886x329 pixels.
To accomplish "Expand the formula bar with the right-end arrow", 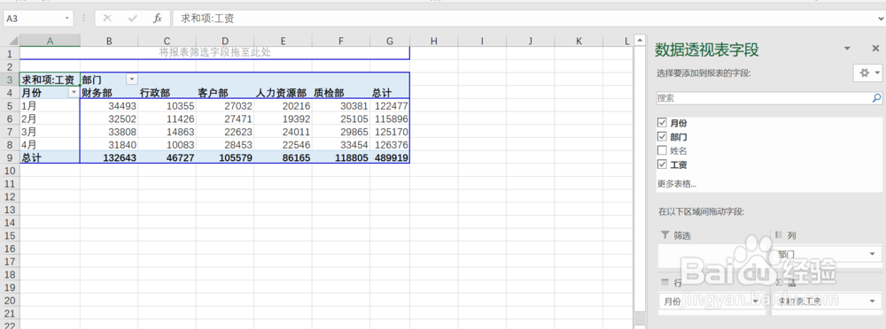I will click(x=881, y=19).
